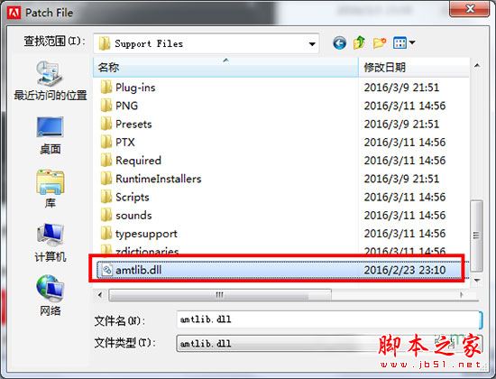
Task: Open Libraries (库) location
Action: tap(50, 189)
